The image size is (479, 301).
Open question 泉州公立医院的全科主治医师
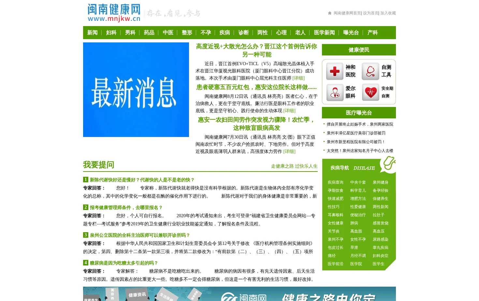click(140, 235)
